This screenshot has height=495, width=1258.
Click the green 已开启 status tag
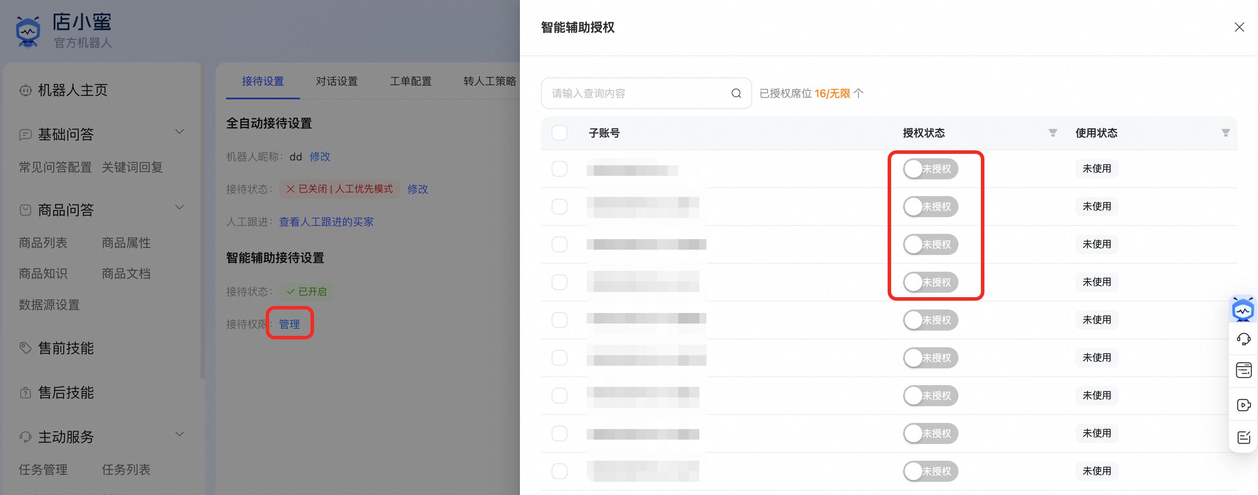click(x=307, y=291)
